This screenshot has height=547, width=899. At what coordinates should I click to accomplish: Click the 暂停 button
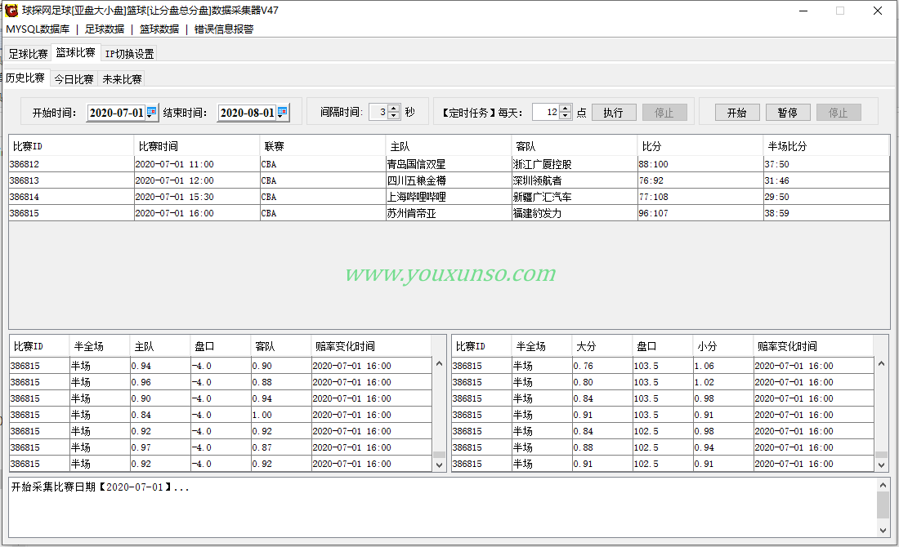[x=788, y=113]
